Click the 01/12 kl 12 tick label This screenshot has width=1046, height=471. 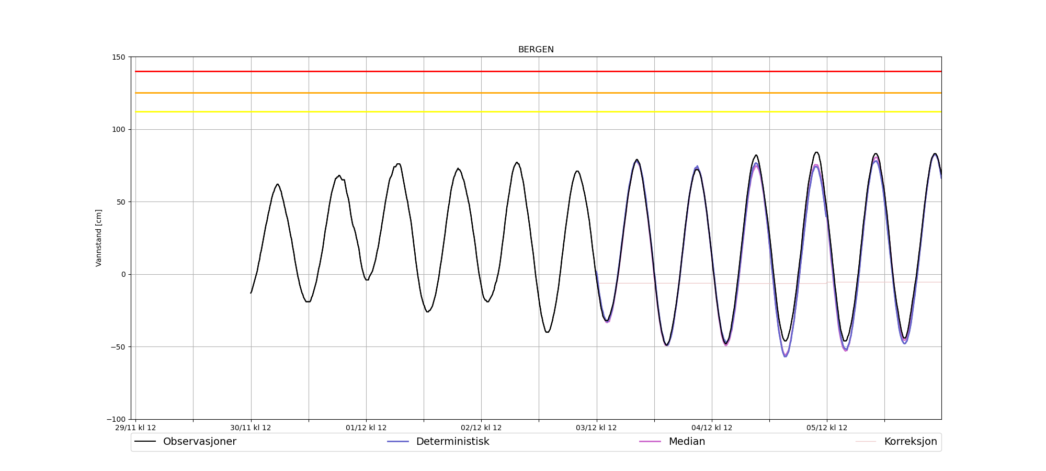click(366, 428)
